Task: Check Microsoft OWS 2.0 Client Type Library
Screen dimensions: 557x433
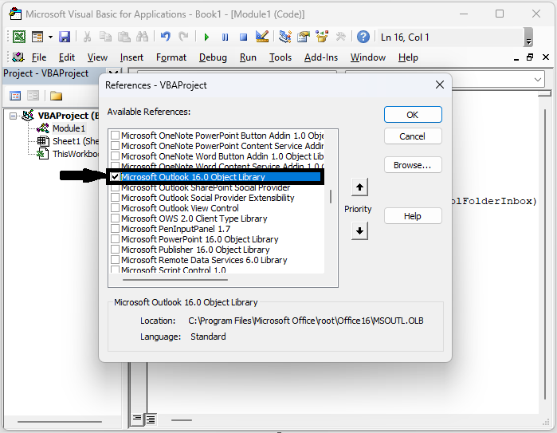Action: [x=115, y=218]
